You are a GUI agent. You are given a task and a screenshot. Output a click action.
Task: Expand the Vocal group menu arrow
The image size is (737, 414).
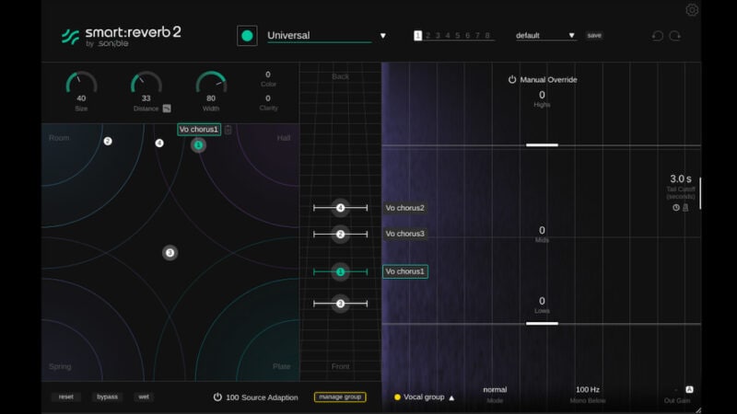coord(451,397)
